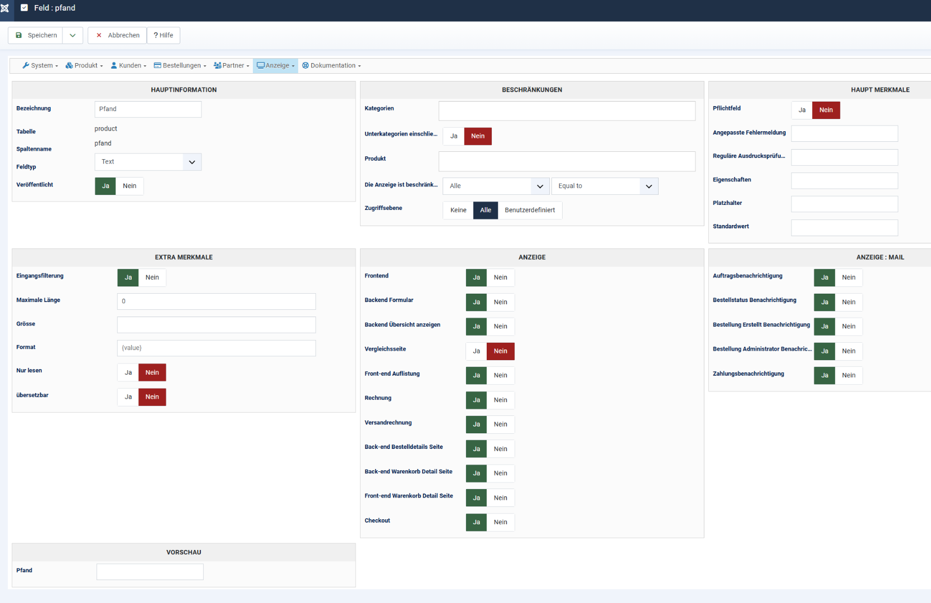Set Auftragsbenachrichtigung to Nein

click(849, 277)
